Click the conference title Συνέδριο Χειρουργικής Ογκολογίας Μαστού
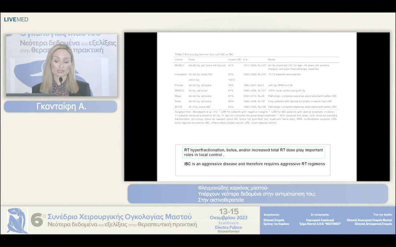The width and height of the screenshot is (396, 247). (120, 216)
